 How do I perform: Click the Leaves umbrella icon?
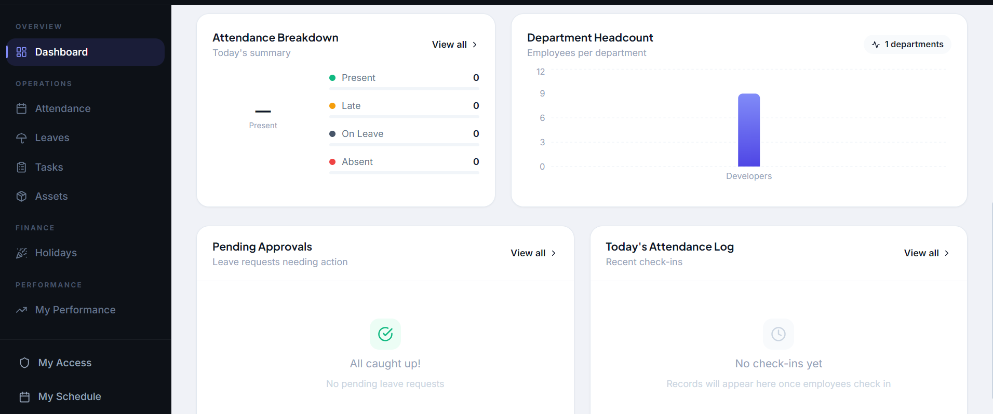(21, 138)
